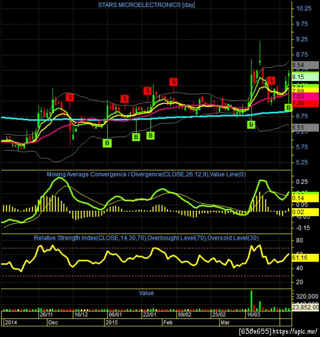The width and height of the screenshot is (320, 337).
Task: Click the 20 RSI axis label
Action: click(x=299, y=282)
